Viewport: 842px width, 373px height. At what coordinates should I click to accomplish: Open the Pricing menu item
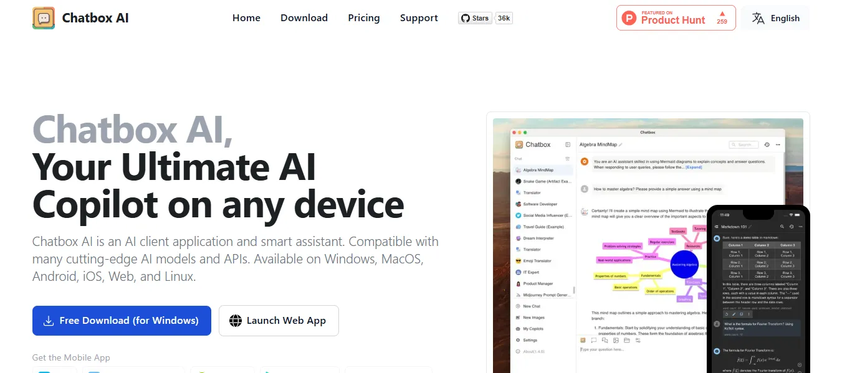364,18
